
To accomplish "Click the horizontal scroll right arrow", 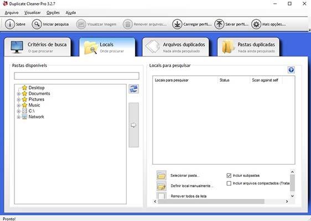I will (x=287, y=202).
